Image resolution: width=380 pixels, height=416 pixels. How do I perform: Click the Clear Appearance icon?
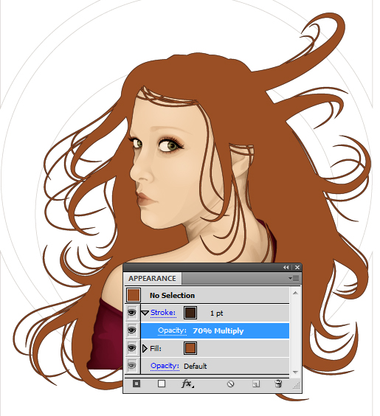pyautogui.click(x=231, y=384)
